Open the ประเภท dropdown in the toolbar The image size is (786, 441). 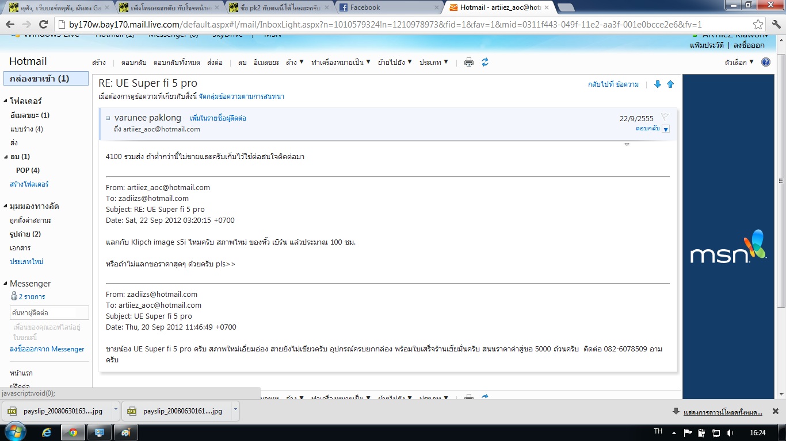[x=433, y=62]
